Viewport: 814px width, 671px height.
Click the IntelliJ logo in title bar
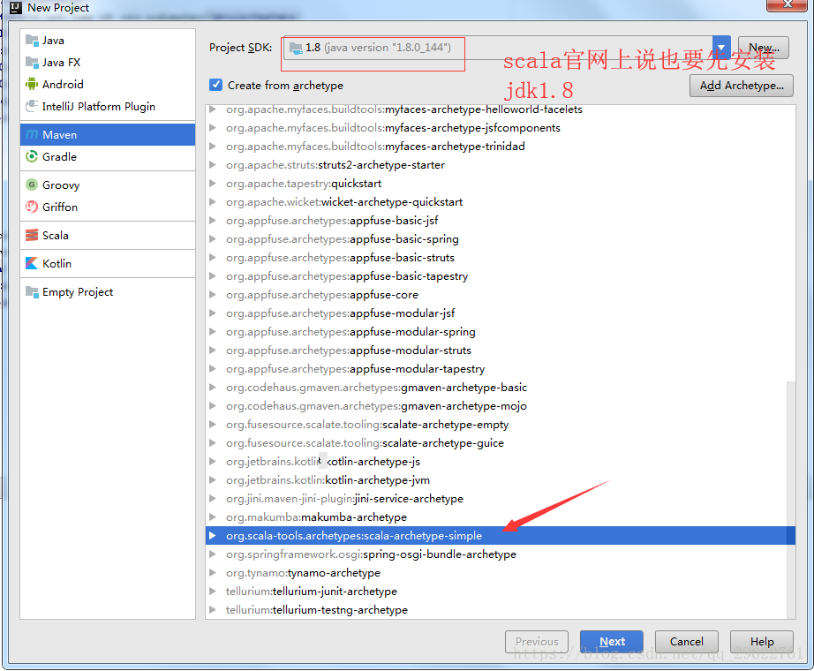pos(16,7)
